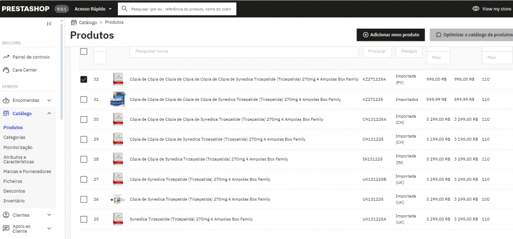Click the Procurar reference filter field
This screenshot has height=239, width=513.
(x=377, y=51)
